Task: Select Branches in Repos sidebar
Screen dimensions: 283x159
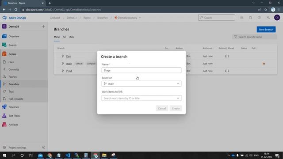Action: (14, 84)
